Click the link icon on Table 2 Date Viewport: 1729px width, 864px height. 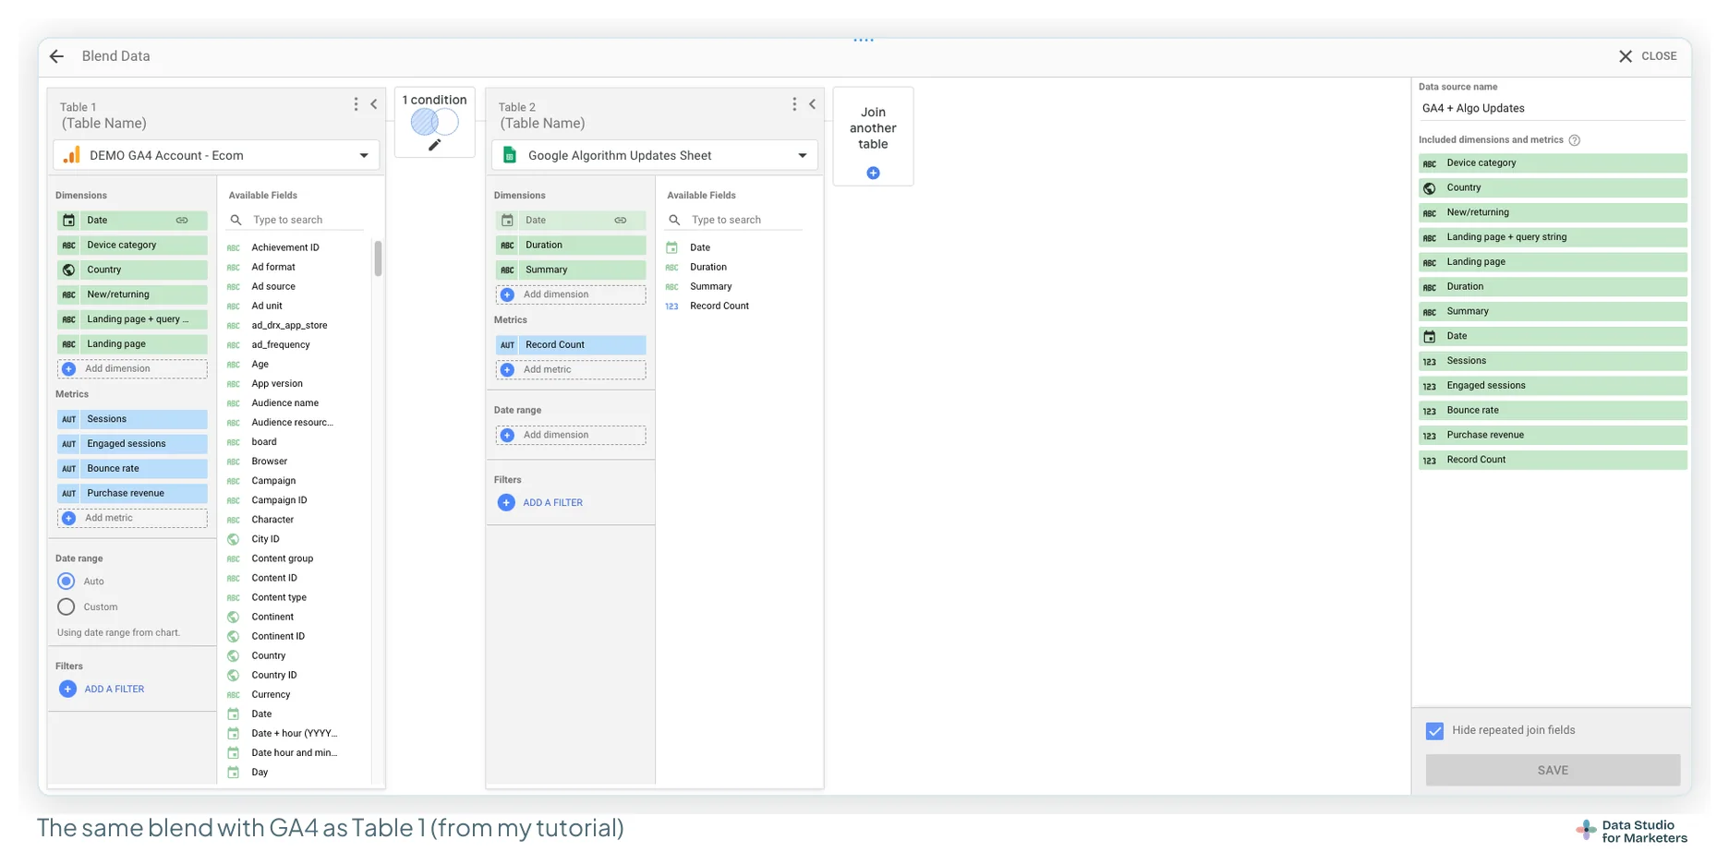point(621,221)
